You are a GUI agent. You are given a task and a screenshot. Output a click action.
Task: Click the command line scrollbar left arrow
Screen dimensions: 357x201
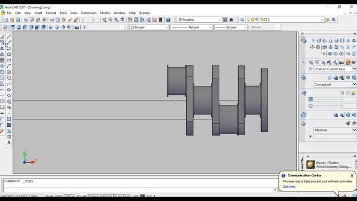[x=275, y=190]
